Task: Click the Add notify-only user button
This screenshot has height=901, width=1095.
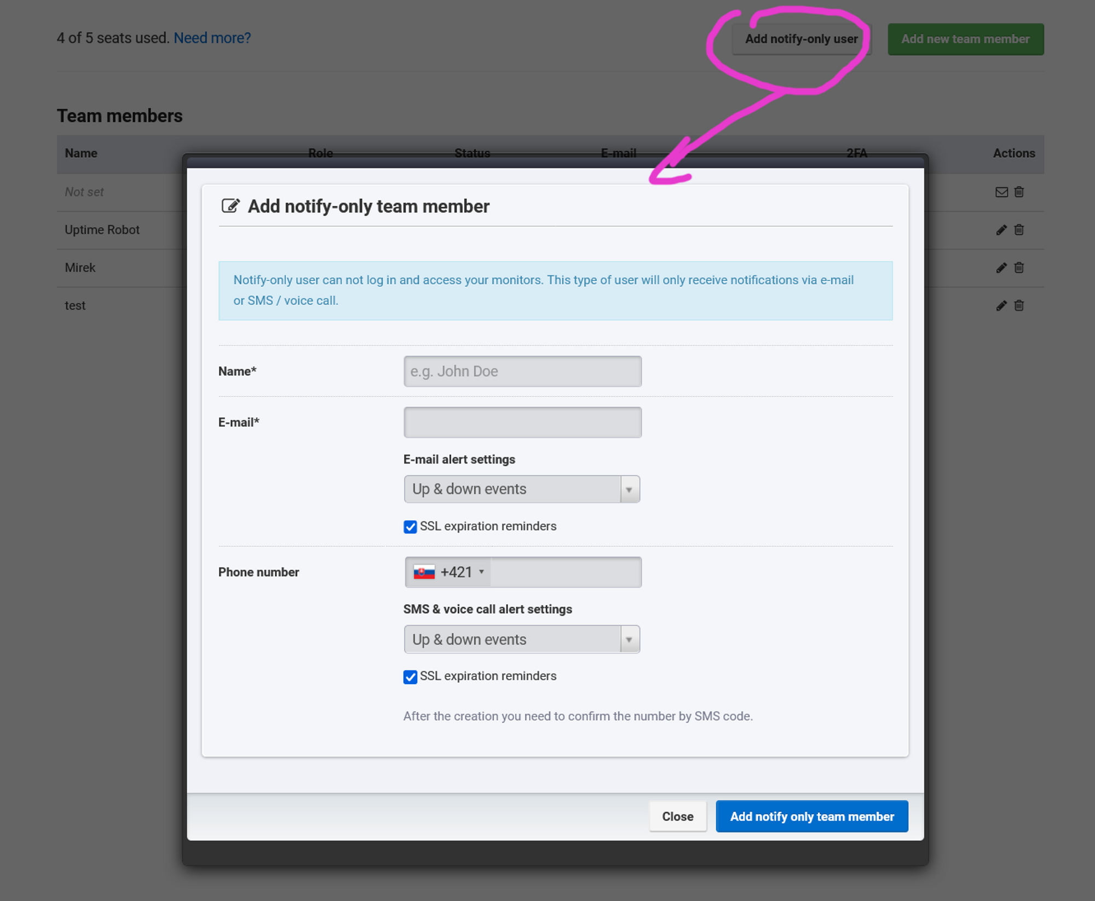Action: point(801,39)
